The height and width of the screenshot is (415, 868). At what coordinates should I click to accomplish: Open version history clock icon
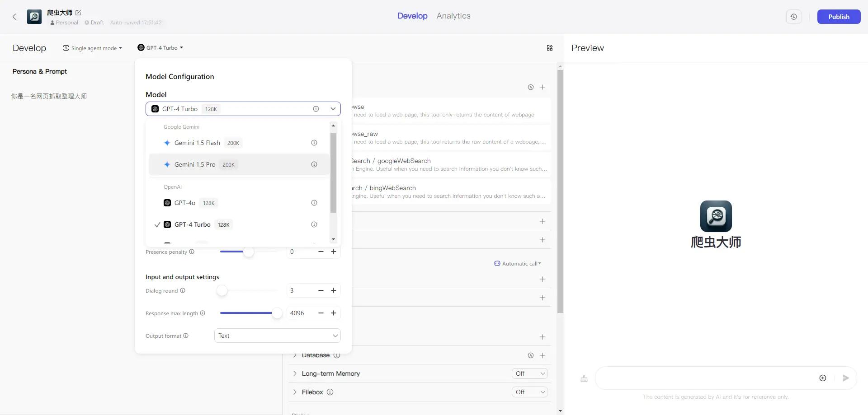click(793, 17)
